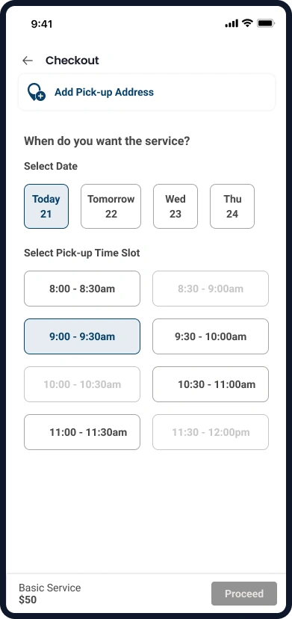The height and width of the screenshot is (619, 292).
Task: Click the location pin plus icon
Action: pos(37,92)
